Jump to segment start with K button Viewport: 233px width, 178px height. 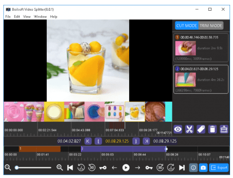88,141
